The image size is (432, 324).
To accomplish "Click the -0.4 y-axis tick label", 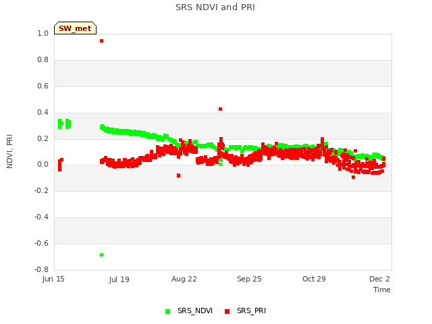I will point(41,217).
